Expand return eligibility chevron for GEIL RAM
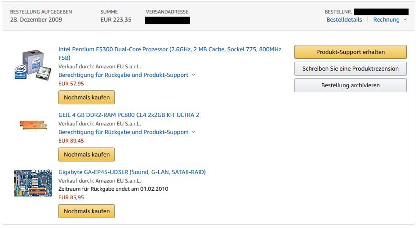 tap(194, 132)
